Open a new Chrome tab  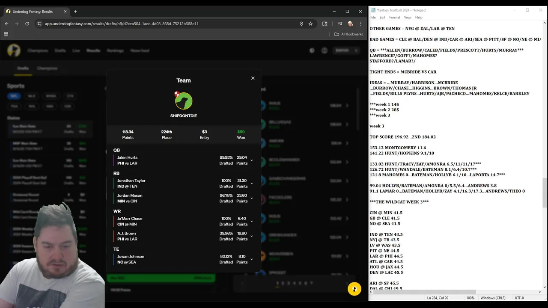tap(75, 12)
